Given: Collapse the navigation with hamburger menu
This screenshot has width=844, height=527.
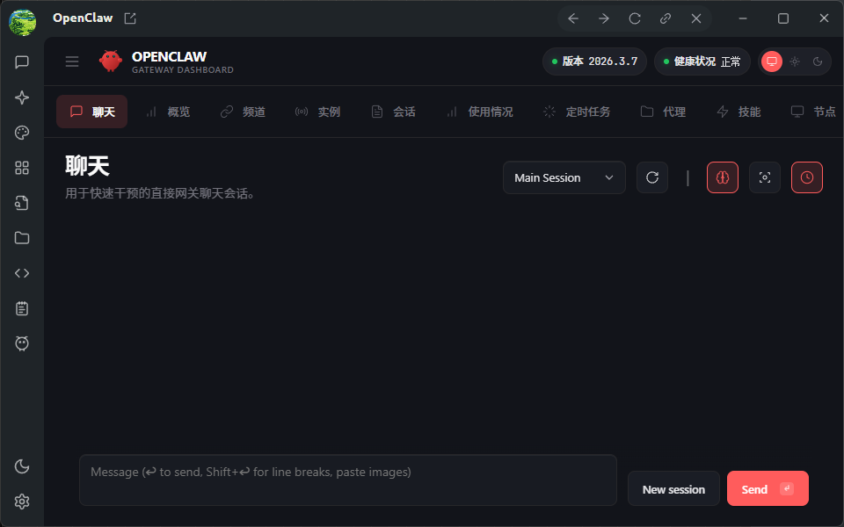Looking at the screenshot, I should (72, 61).
